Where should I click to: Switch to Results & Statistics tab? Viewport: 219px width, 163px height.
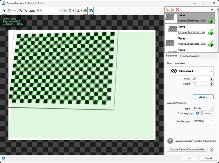coord(190,56)
